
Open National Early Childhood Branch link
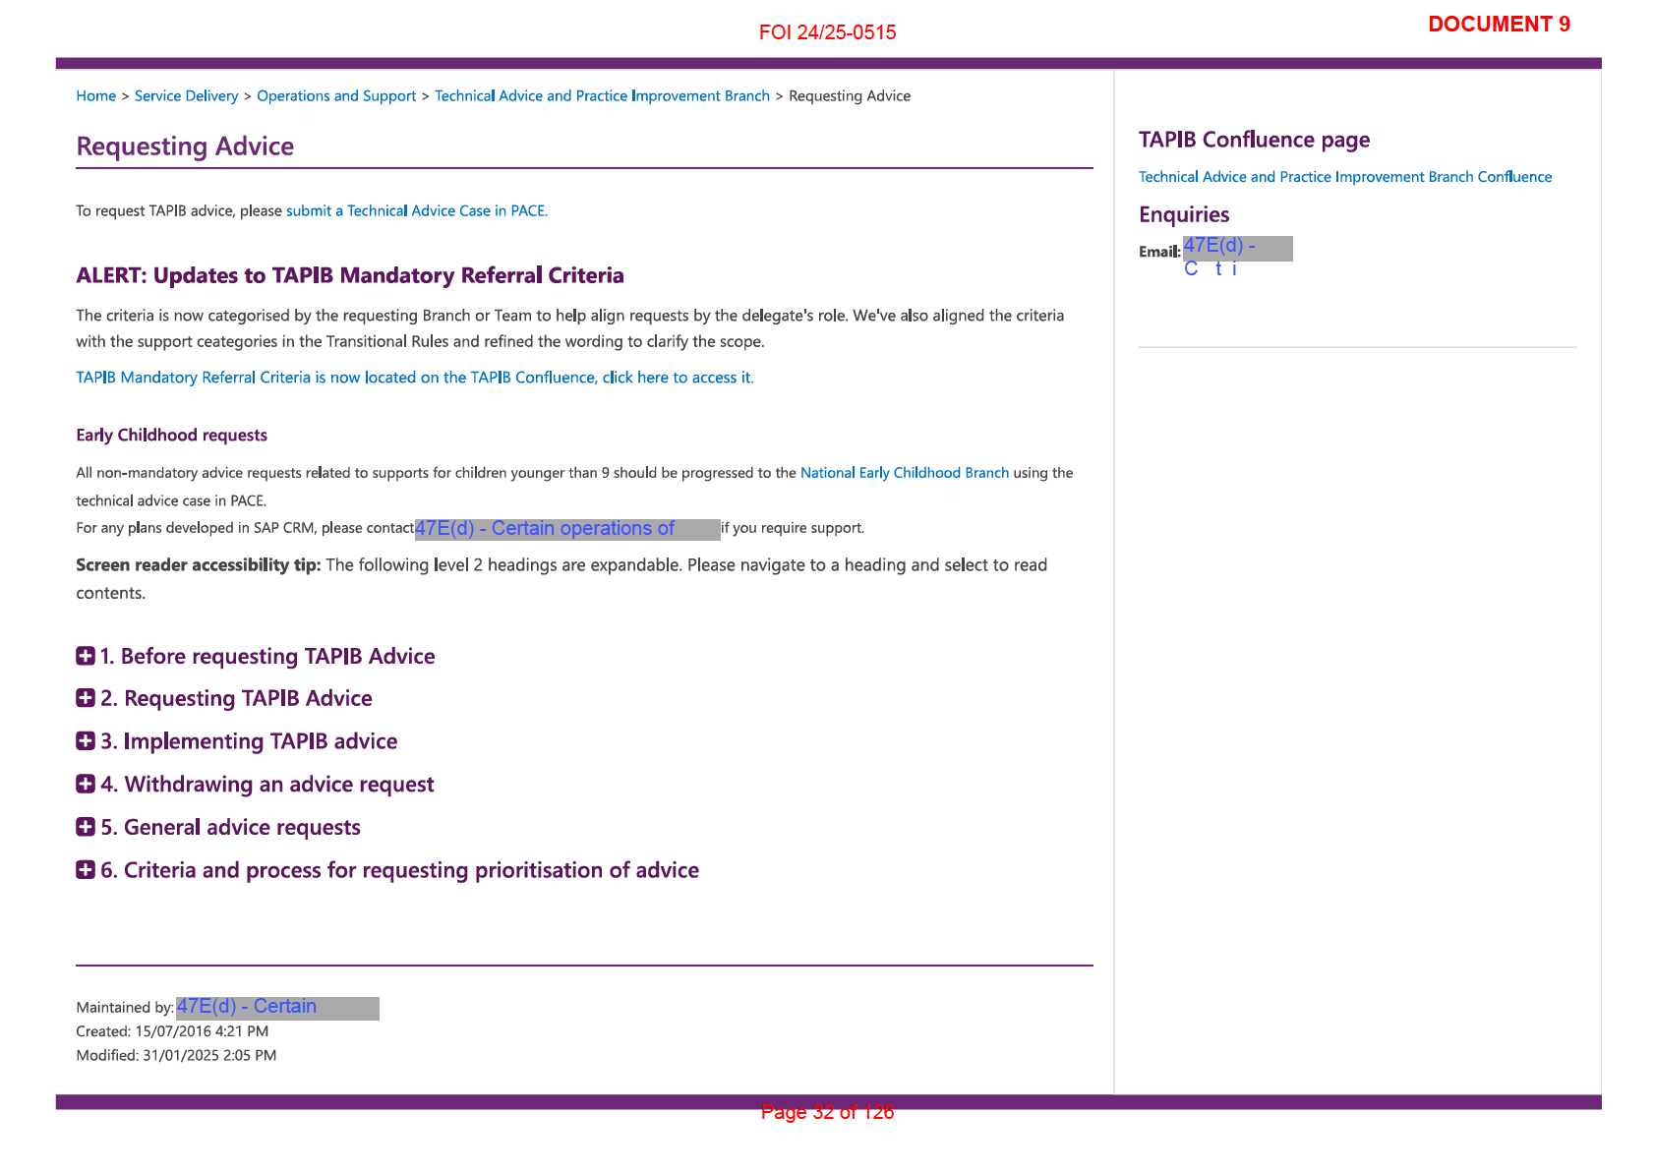pyautogui.click(x=905, y=473)
